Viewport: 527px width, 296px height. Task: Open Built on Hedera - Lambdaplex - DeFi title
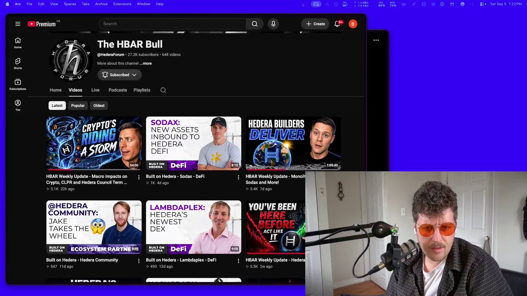point(181,260)
